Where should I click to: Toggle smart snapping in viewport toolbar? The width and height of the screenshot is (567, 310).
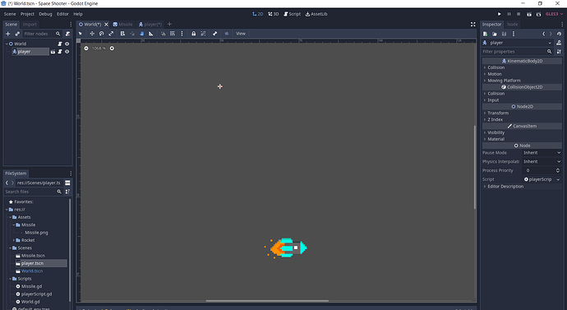163,34
